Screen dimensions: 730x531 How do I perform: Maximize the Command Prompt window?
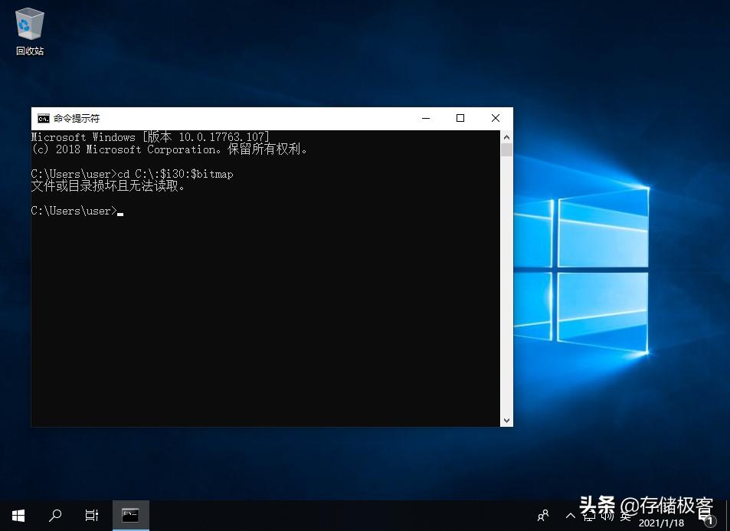pyautogui.click(x=460, y=118)
